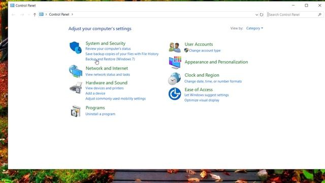Viewport: 325px width, 183px height.
Task: Open the User Accounts heading
Action: click(199, 44)
